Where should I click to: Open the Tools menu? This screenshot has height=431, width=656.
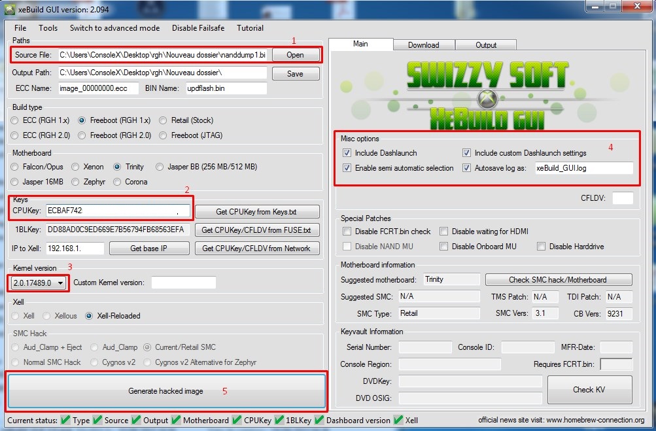click(x=47, y=28)
